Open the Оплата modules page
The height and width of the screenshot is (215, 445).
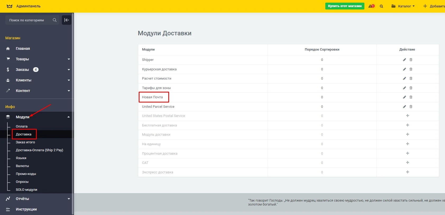click(x=22, y=126)
